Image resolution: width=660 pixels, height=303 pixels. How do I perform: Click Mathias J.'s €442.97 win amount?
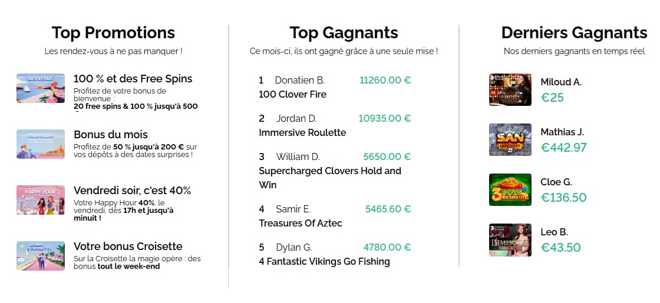tap(563, 148)
